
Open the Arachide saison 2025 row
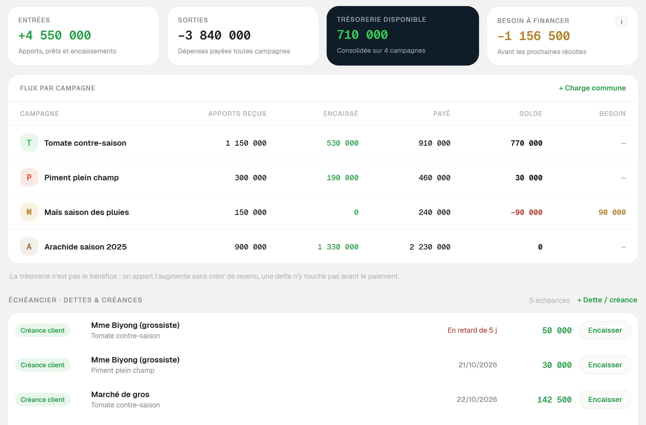(x=323, y=247)
